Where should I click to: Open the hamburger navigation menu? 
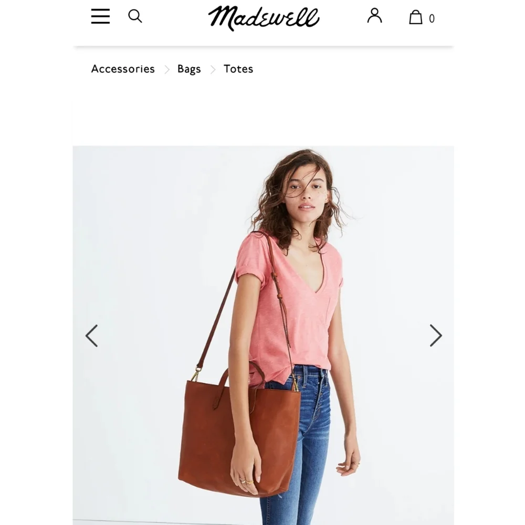point(100,16)
